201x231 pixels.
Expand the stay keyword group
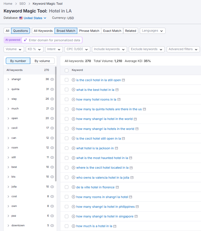click(x=8, y=99)
